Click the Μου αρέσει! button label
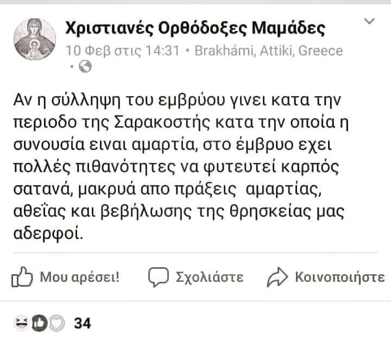 (x=79, y=277)
